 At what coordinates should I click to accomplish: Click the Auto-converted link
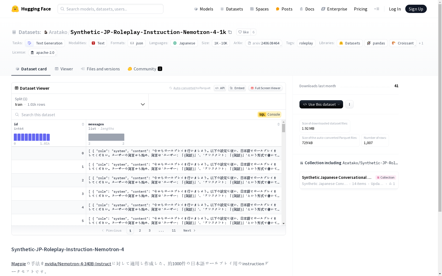(184, 88)
